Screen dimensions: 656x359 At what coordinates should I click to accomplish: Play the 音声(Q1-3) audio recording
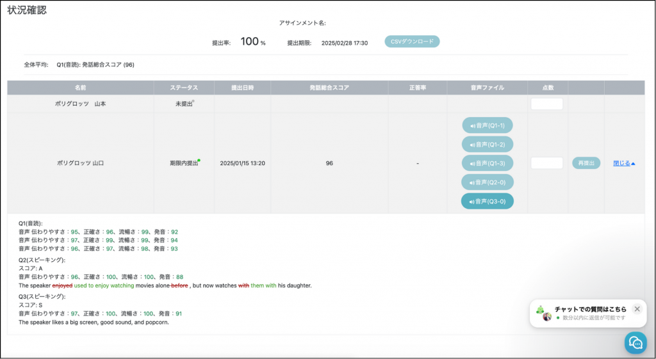tap(487, 163)
